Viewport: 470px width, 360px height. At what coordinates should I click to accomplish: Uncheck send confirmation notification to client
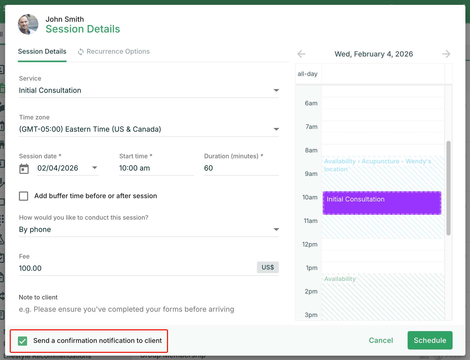[x=23, y=341]
